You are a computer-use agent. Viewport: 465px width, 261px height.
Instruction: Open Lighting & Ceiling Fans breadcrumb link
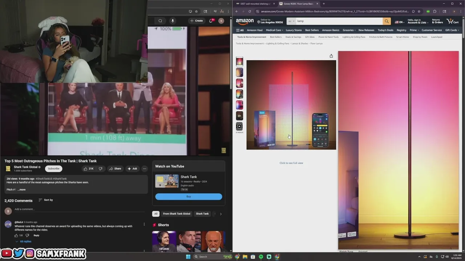pos(278,43)
